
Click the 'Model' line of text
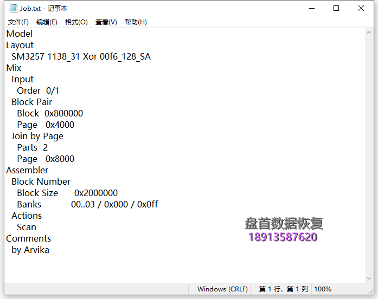(x=20, y=34)
